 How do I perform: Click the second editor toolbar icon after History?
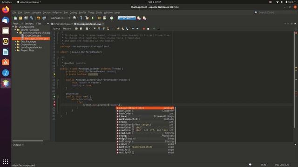point(81,29)
